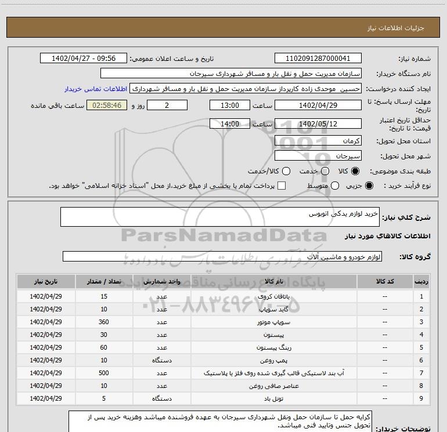Select the متوسط purchase type radio

pyautogui.click(x=335, y=186)
